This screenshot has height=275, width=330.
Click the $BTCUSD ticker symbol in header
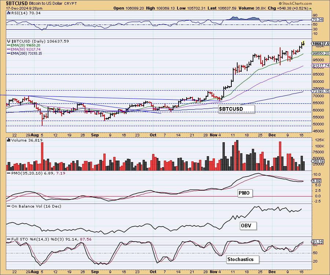click(x=17, y=3)
